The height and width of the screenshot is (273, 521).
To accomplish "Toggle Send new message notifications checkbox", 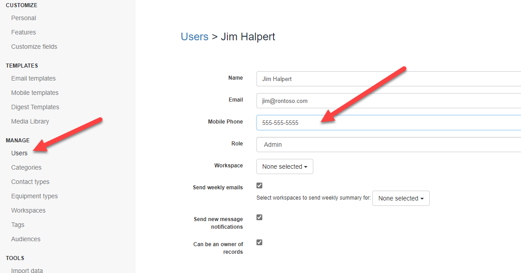I will (260, 217).
